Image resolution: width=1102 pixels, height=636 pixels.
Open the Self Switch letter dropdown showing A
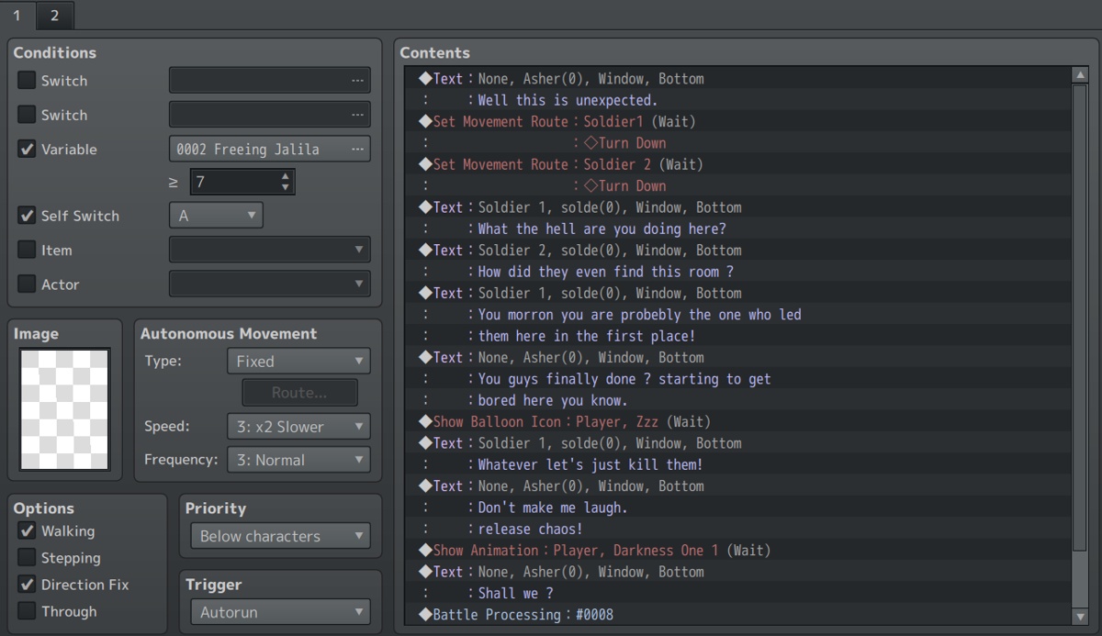pos(217,215)
